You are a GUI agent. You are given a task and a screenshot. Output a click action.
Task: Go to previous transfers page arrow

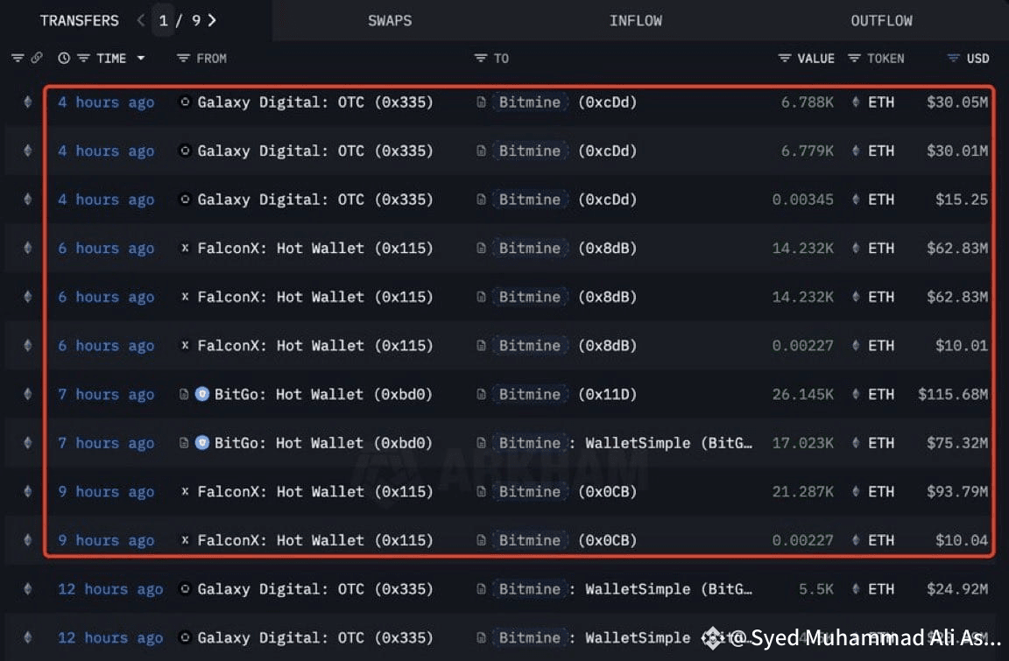pos(141,21)
